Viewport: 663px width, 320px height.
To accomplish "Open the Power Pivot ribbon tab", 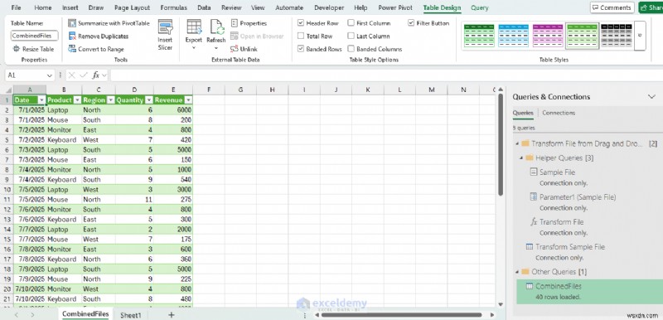I will point(395,7).
